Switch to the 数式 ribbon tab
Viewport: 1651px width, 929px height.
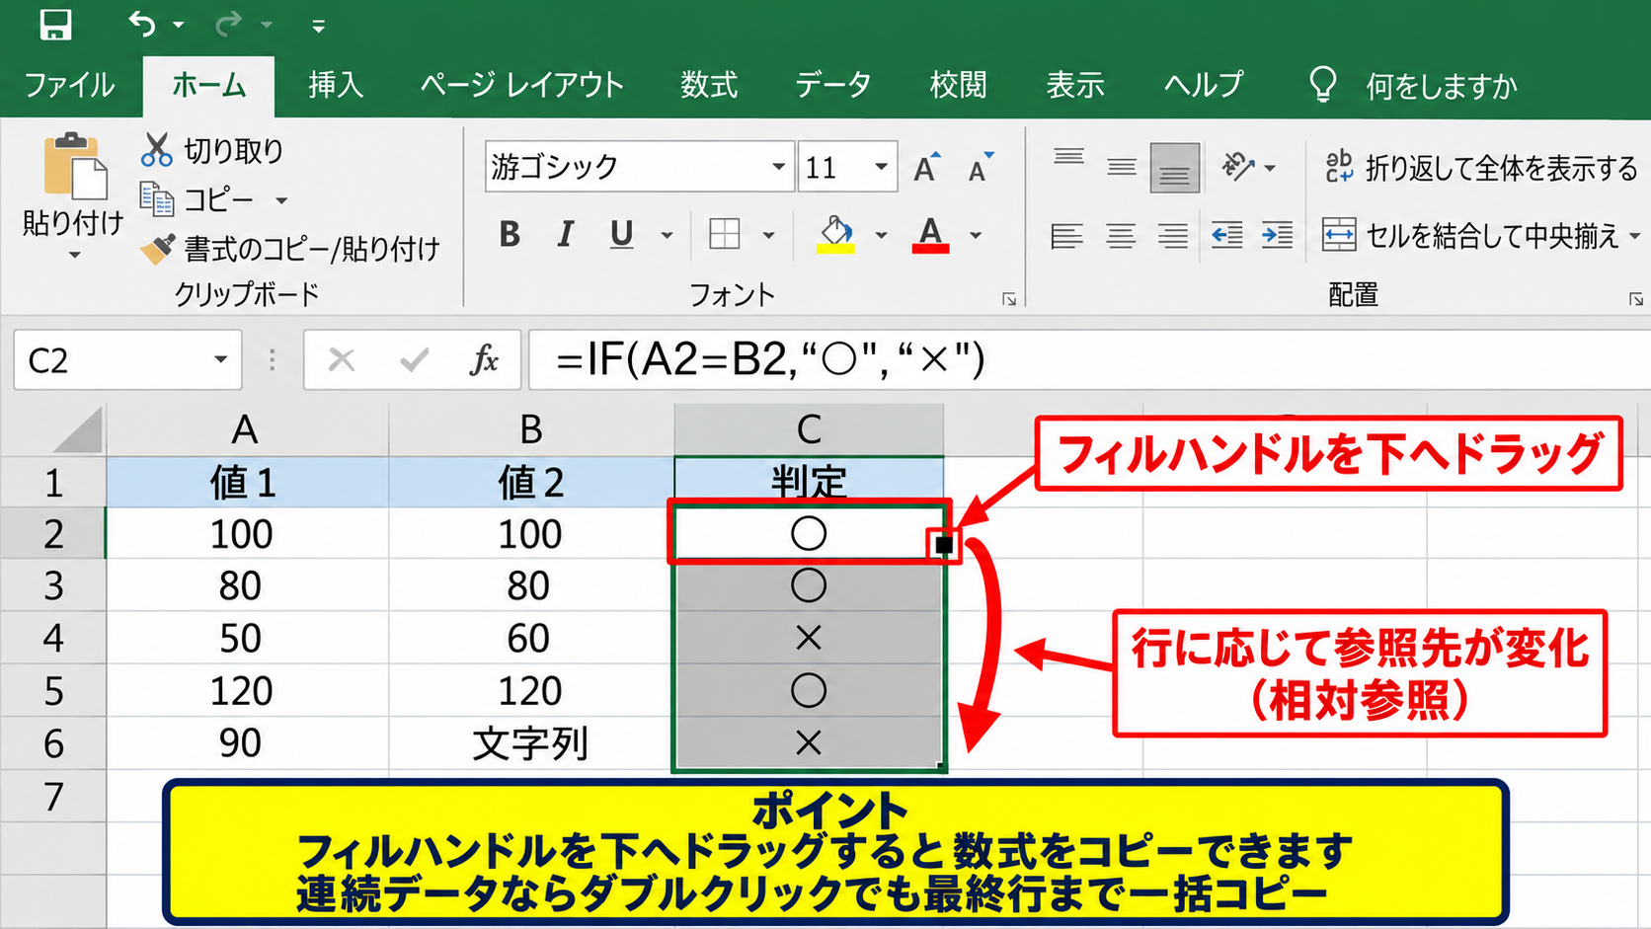pos(709,85)
